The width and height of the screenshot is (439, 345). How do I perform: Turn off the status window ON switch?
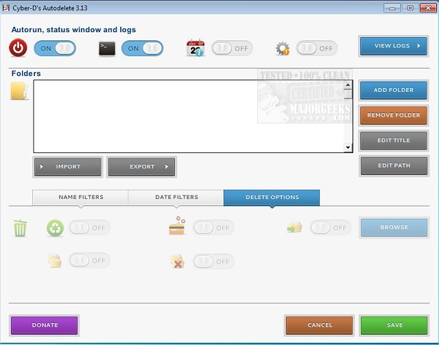pos(142,48)
